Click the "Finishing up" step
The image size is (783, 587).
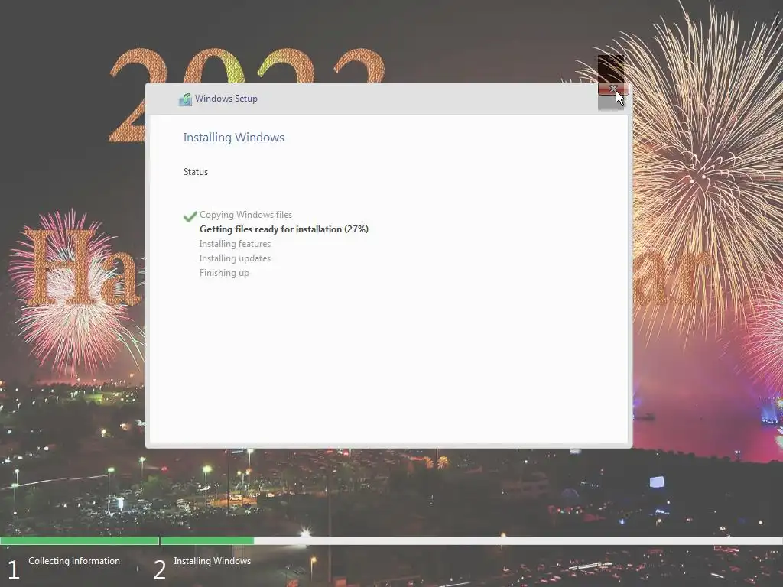pos(224,273)
